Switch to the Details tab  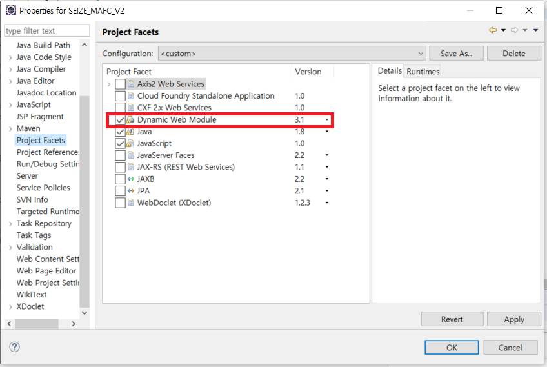pos(390,71)
